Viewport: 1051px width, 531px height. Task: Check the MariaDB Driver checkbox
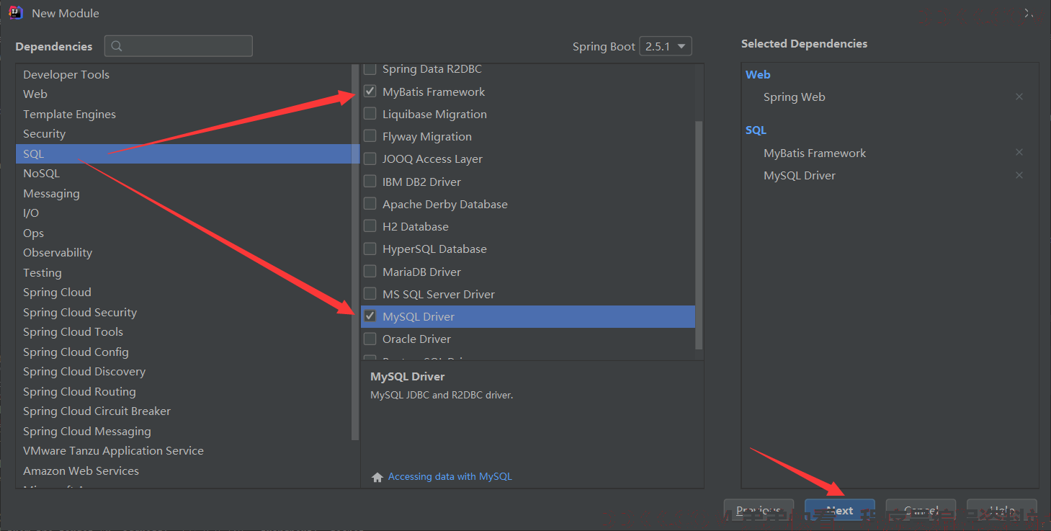[x=370, y=272]
